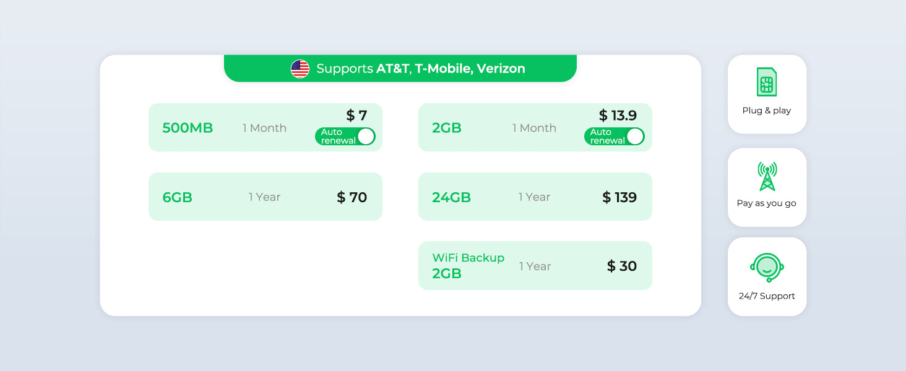906x371 pixels.
Task: Click the $ 30 price
Action: pos(622,266)
